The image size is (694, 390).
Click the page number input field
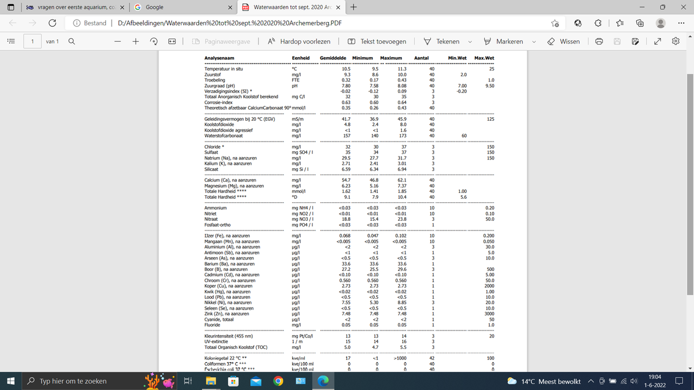(x=32, y=42)
